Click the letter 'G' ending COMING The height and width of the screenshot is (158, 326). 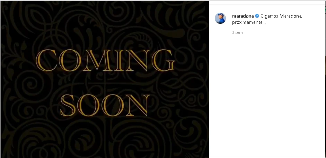point(164,60)
